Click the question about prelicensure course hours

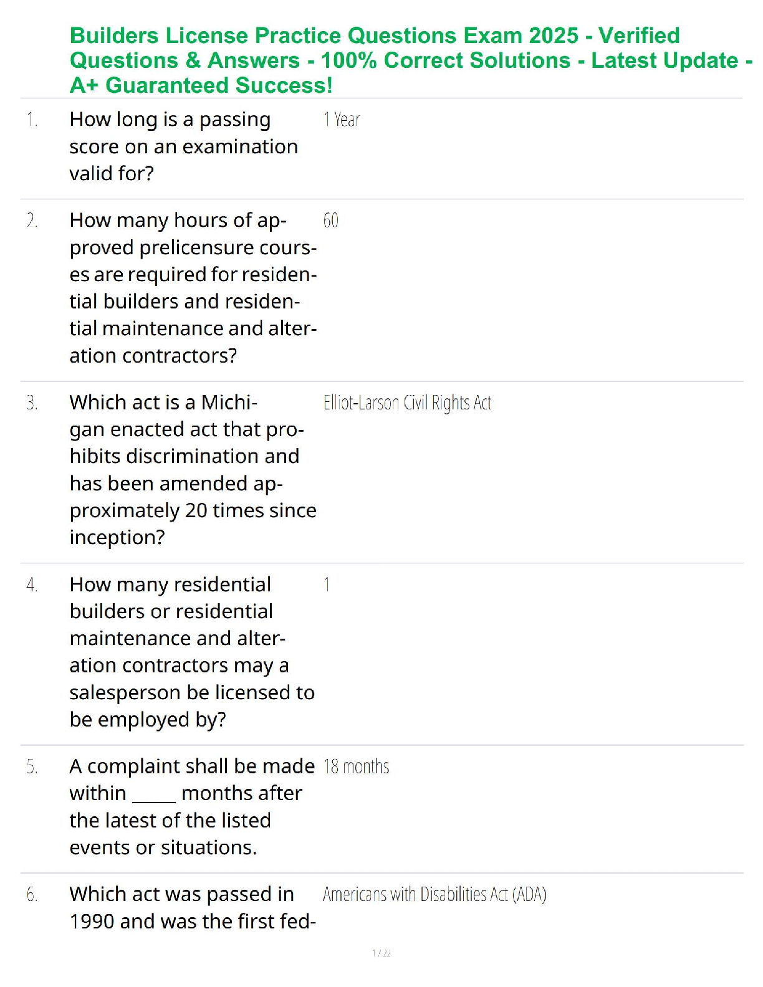[x=193, y=288]
